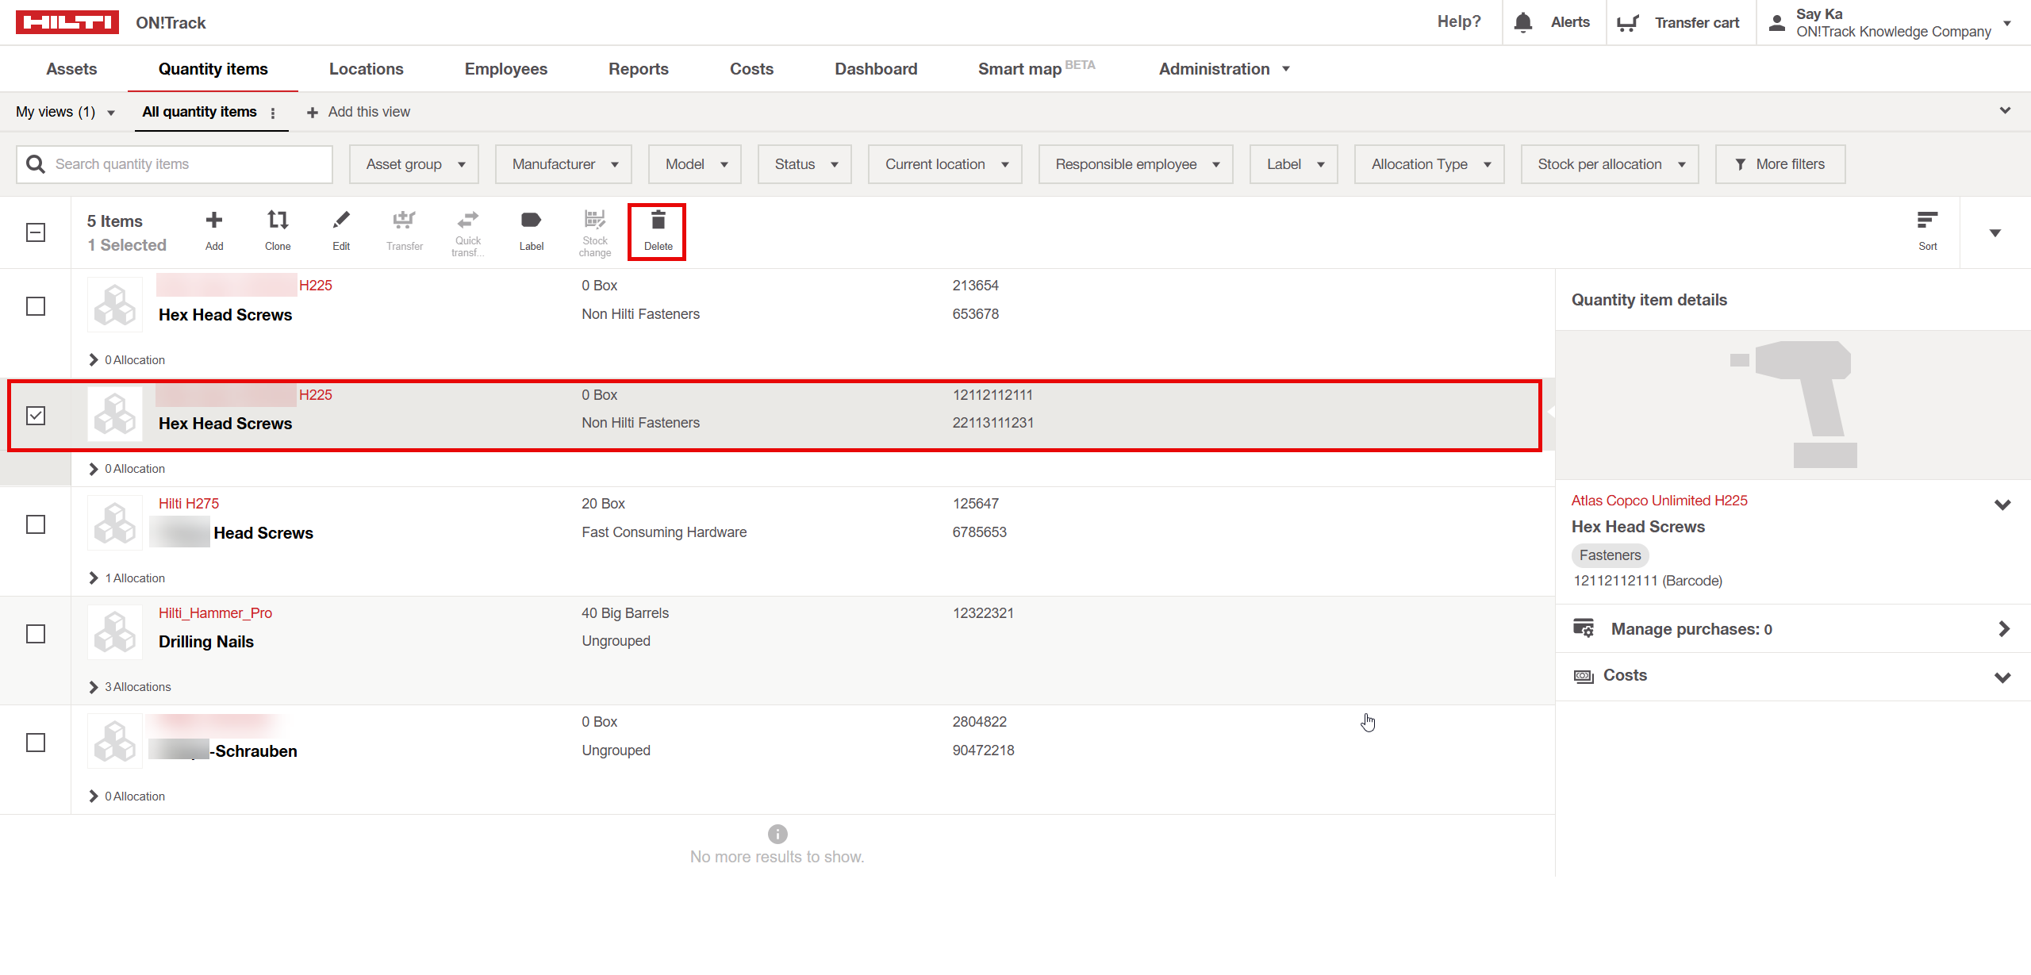Uncheck the selected Hex Head Screws row
2031x975 pixels.
[36, 416]
